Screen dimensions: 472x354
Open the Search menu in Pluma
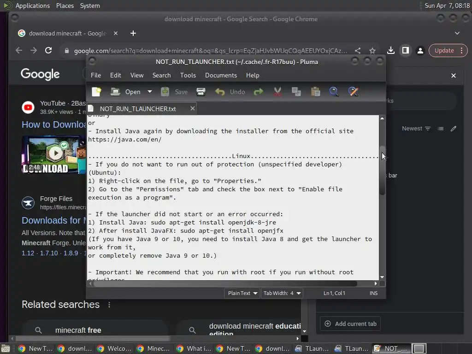pyautogui.click(x=161, y=75)
